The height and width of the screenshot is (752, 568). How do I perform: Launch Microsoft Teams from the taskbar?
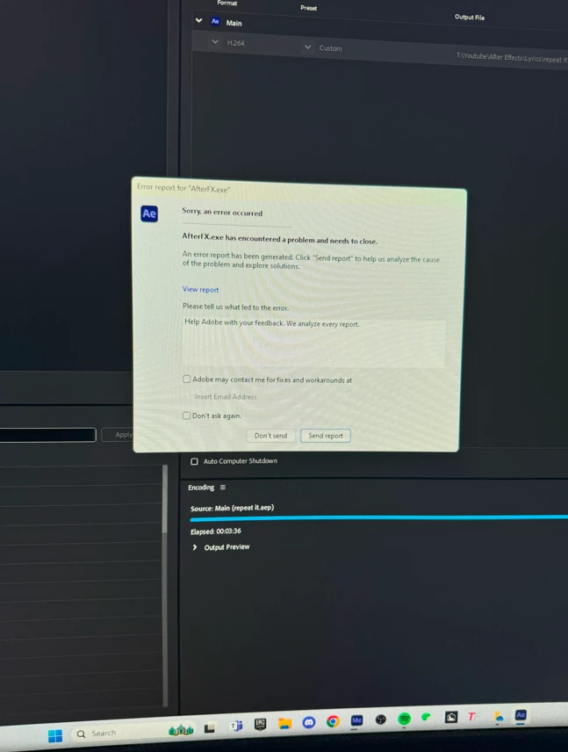[x=236, y=727]
